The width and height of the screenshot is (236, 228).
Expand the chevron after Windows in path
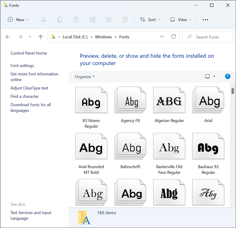(115, 37)
